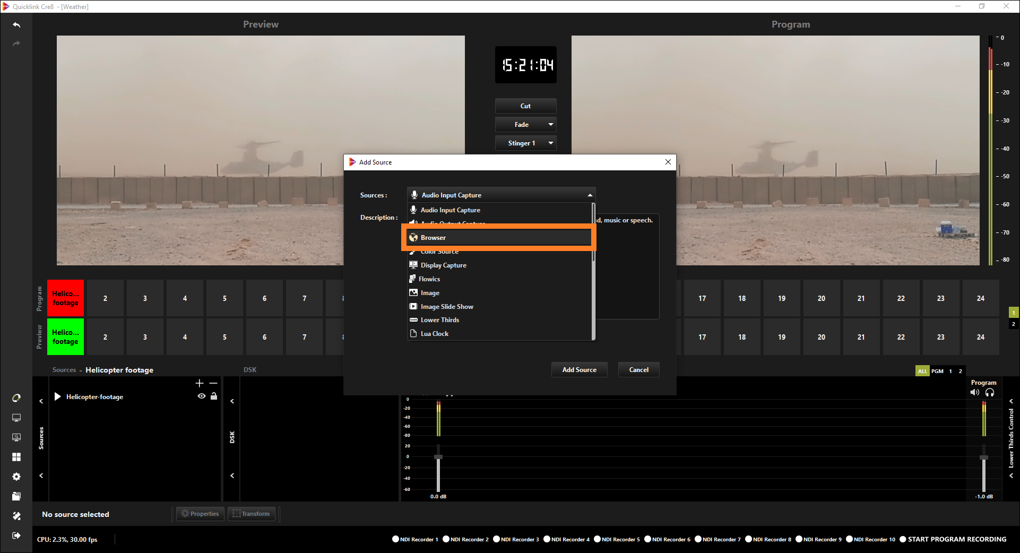The width and height of the screenshot is (1020, 553).
Task: Click the undo arrow icon
Action: pyautogui.click(x=16, y=25)
